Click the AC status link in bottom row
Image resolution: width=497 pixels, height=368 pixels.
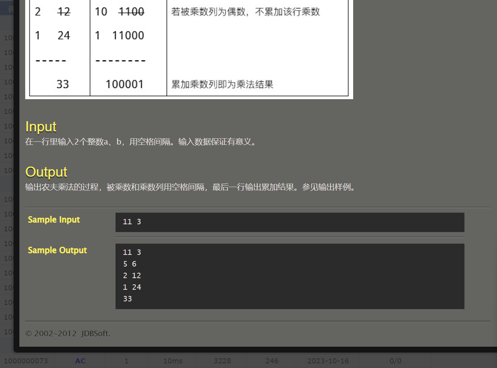point(80,361)
